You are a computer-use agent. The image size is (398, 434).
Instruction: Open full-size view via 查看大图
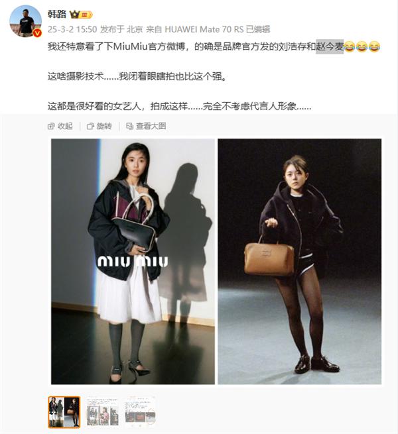[146, 126]
